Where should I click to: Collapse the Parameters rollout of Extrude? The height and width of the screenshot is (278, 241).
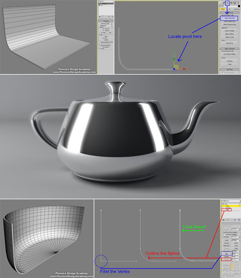(x=106, y=21)
